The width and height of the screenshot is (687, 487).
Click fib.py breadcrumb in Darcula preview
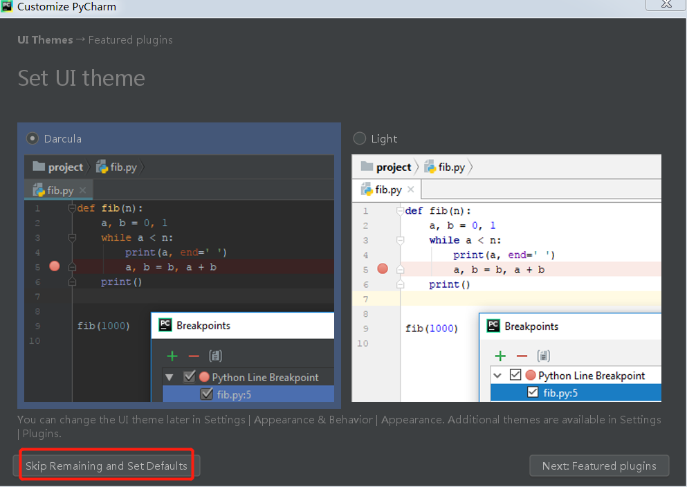coord(117,167)
